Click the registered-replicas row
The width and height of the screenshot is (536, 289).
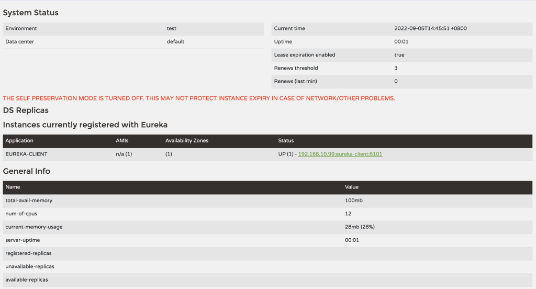[267, 253]
